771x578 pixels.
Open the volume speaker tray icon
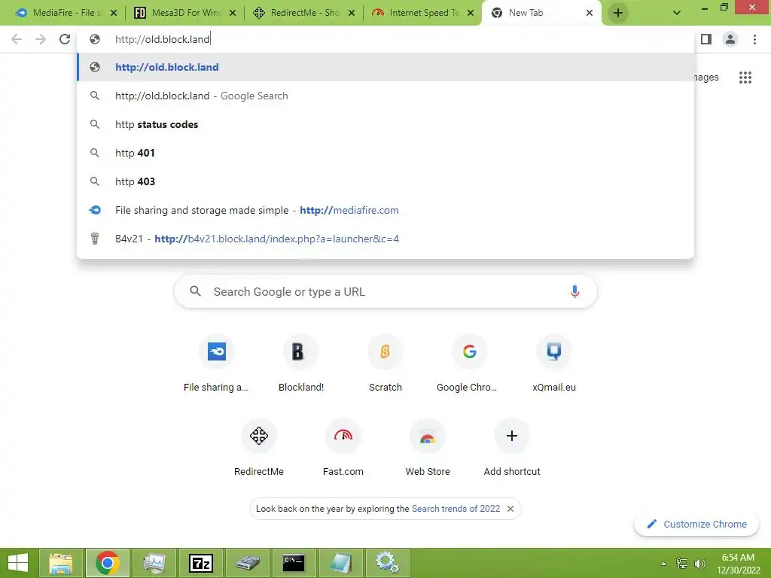point(699,563)
